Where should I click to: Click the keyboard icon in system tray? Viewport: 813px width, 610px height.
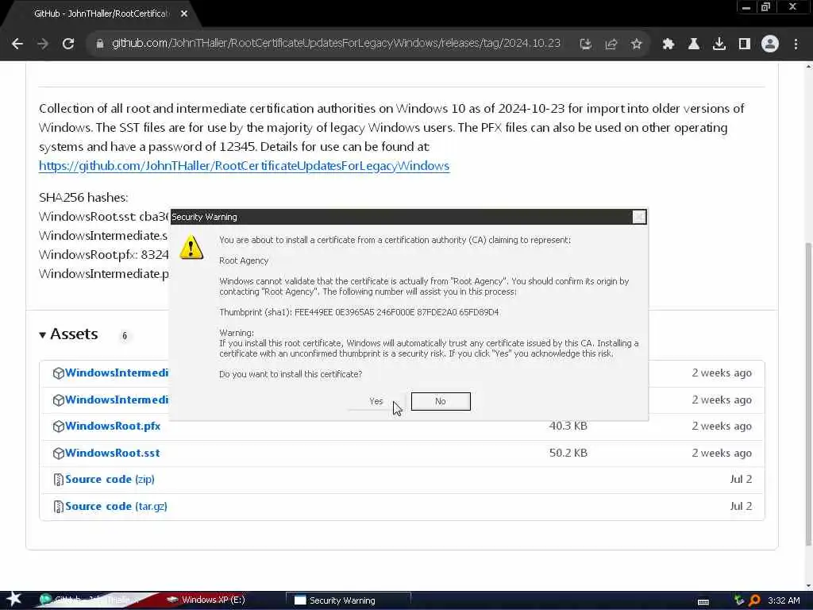tap(703, 601)
